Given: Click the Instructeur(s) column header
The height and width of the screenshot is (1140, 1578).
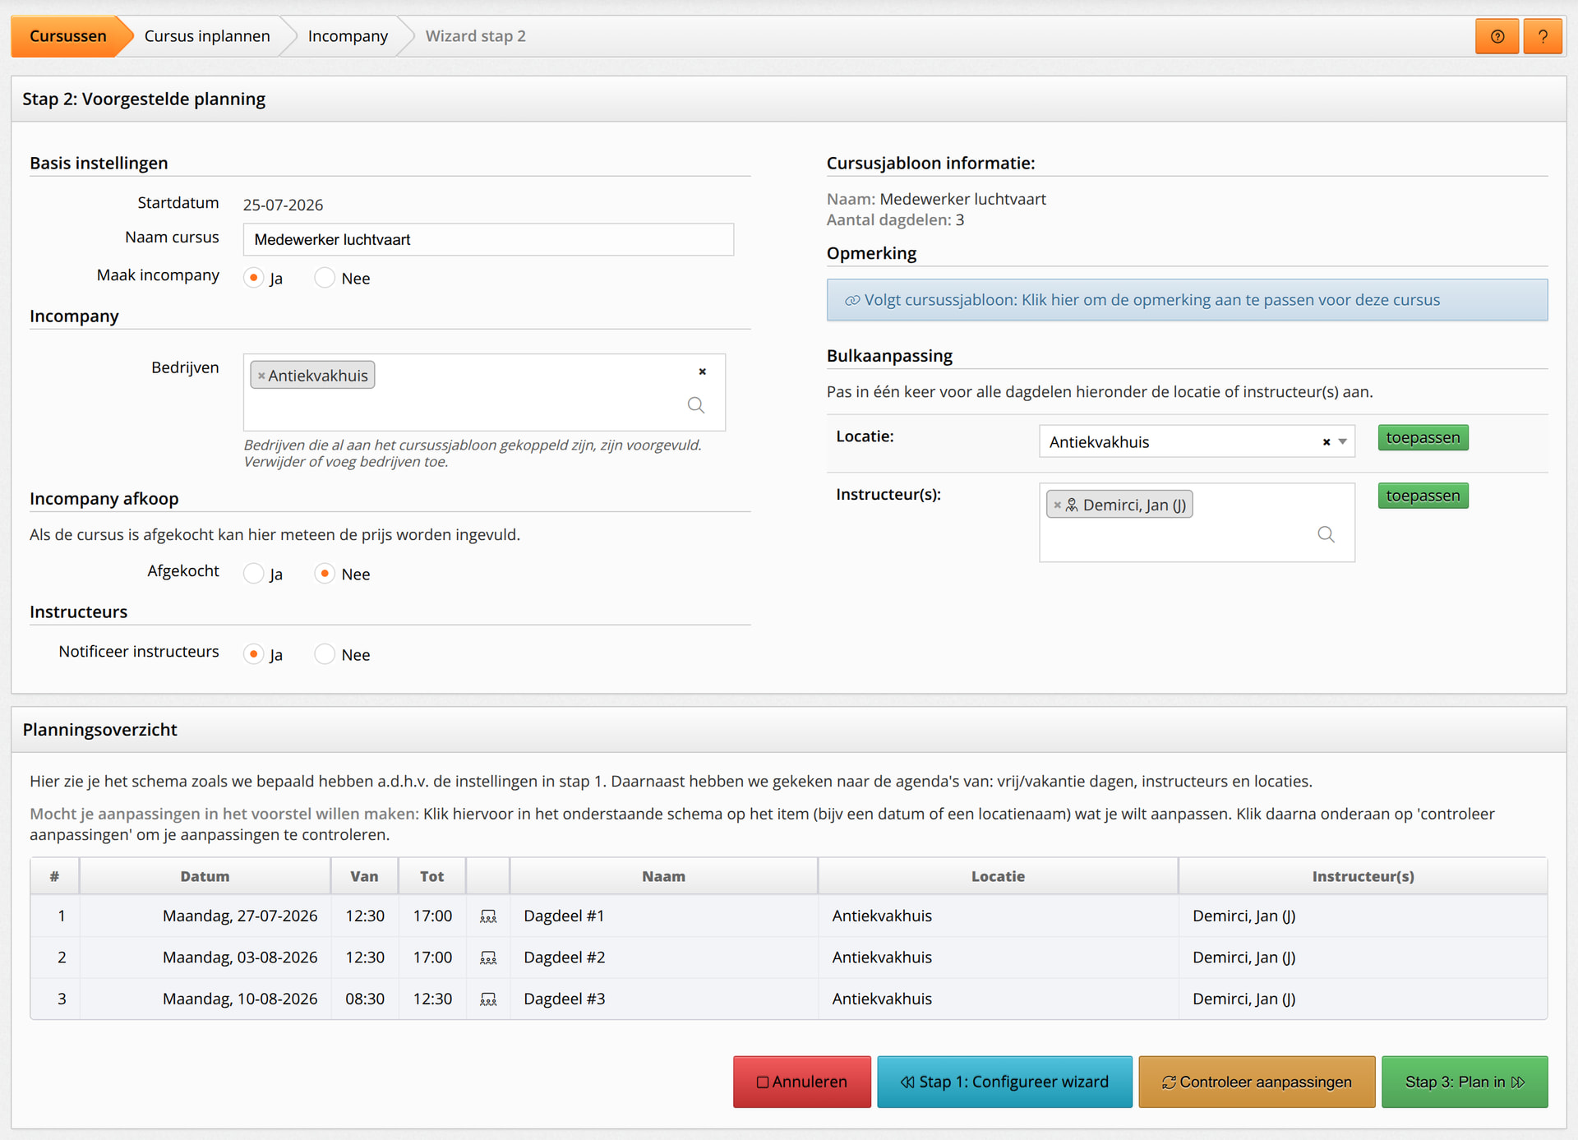Looking at the screenshot, I should pyautogui.click(x=1363, y=876).
